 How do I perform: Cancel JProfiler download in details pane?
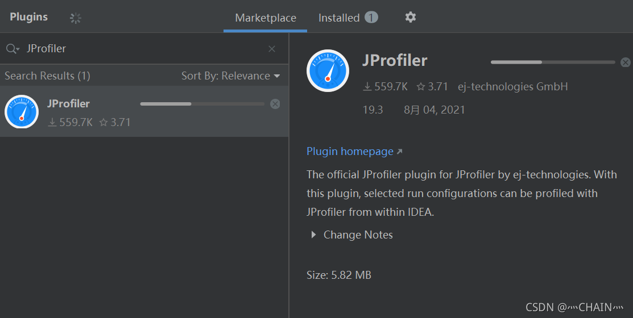tap(626, 62)
